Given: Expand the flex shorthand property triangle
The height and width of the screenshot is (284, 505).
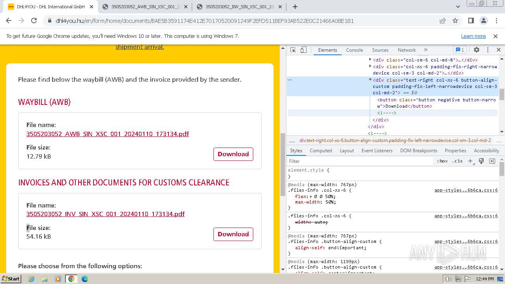Looking at the screenshot, I should pos(311,196).
